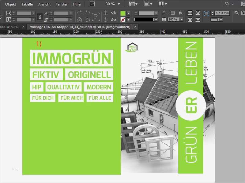Image resolution: width=245 pixels, height=183 pixels.
Task: Open the 30 % zoom level dropdown
Action: 119,4
